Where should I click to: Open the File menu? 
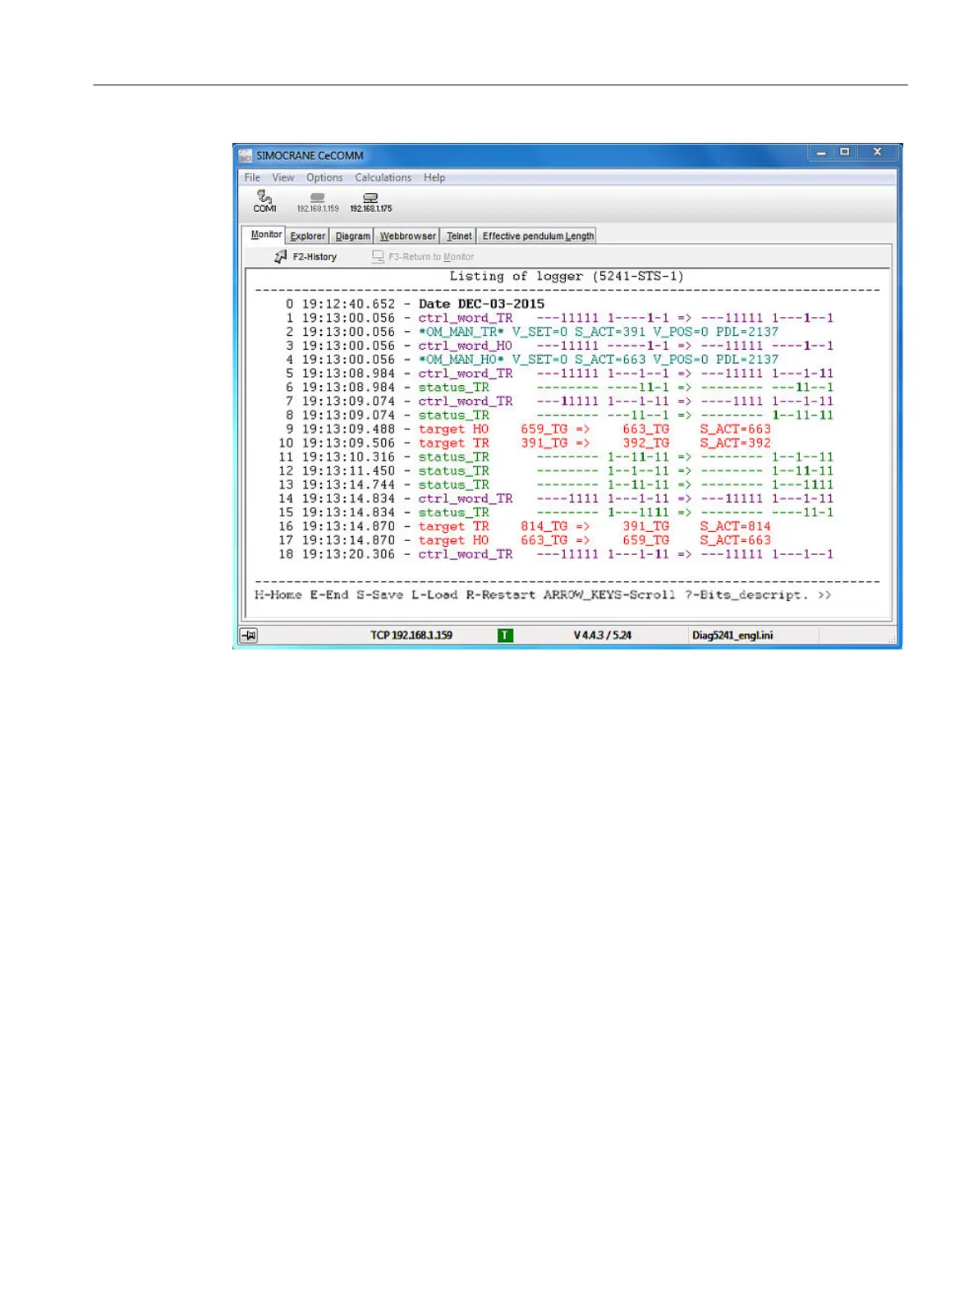pyautogui.click(x=252, y=177)
